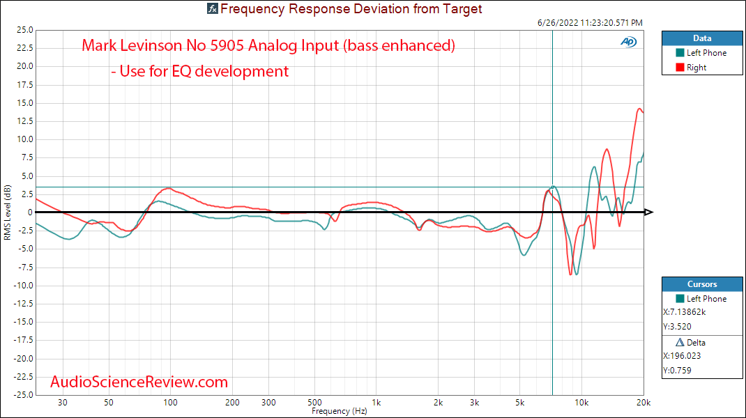Click the delta value "X:196.023"
The width and height of the screenshot is (746, 418).
[x=682, y=356]
